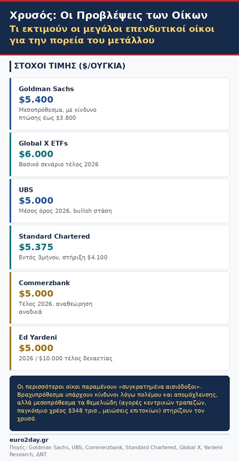Click the Commerzbank "Τέλος 2026, αναθεώρηση ανοδικά" note
239x461 pixels.
click(x=55, y=308)
